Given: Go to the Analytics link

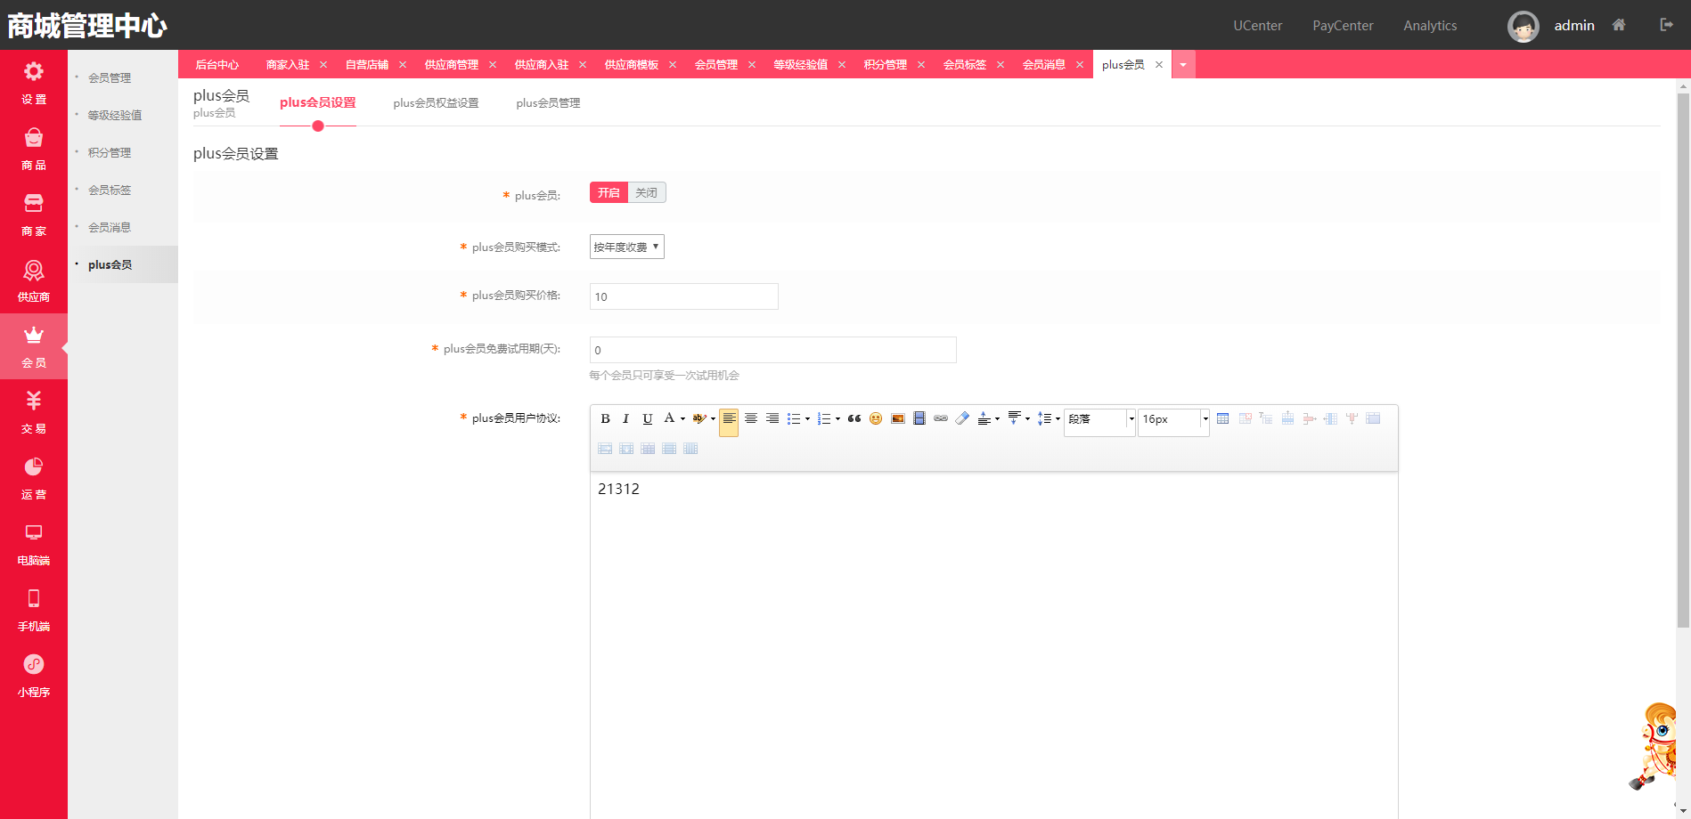Looking at the screenshot, I should point(1430,26).
